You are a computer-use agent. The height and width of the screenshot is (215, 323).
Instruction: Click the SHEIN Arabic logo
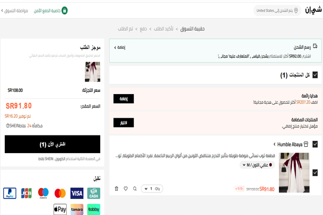pos(313,10)
